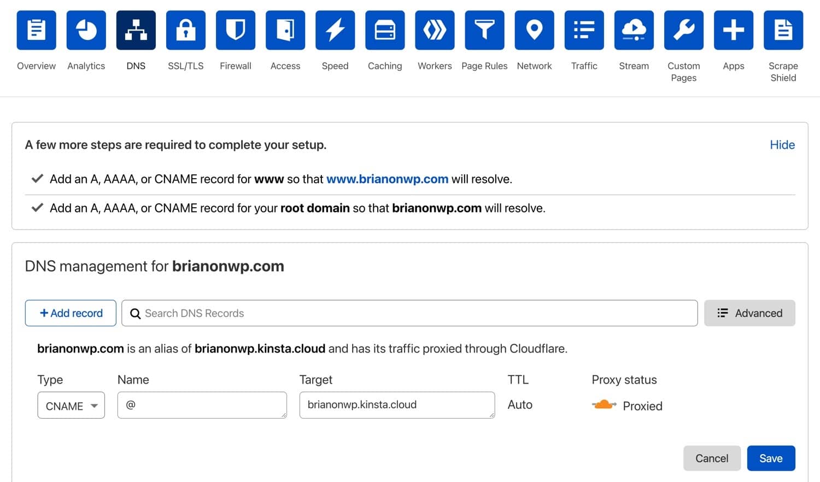Open the Scrape Shield document icon
The height and width of the screenshot is (482, 820).
click(783, 30)
